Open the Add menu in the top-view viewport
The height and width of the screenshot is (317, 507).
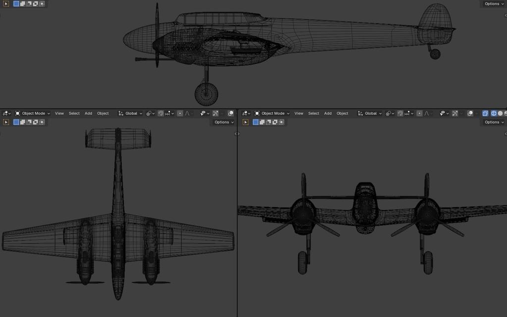(x=88, y=113)
